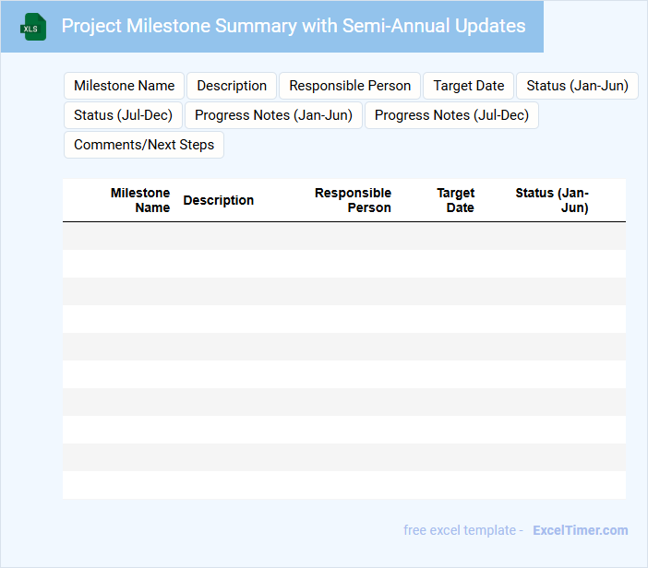The image size is (648, 568).
Task: Click the Responsible Person tag
Action: pos(350,86)
